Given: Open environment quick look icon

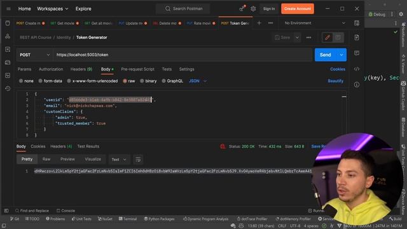Looking at the screenshot, I should 357,23.
